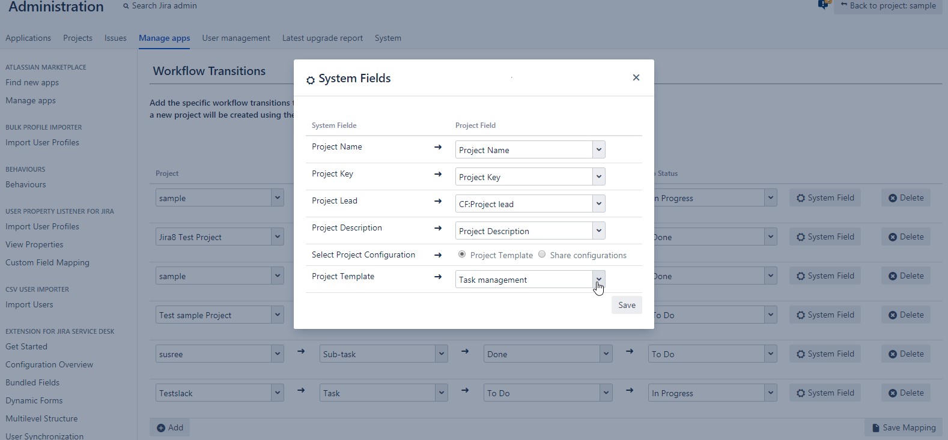
Task: Open the Projects admin tab
Action: click(77, 38)
